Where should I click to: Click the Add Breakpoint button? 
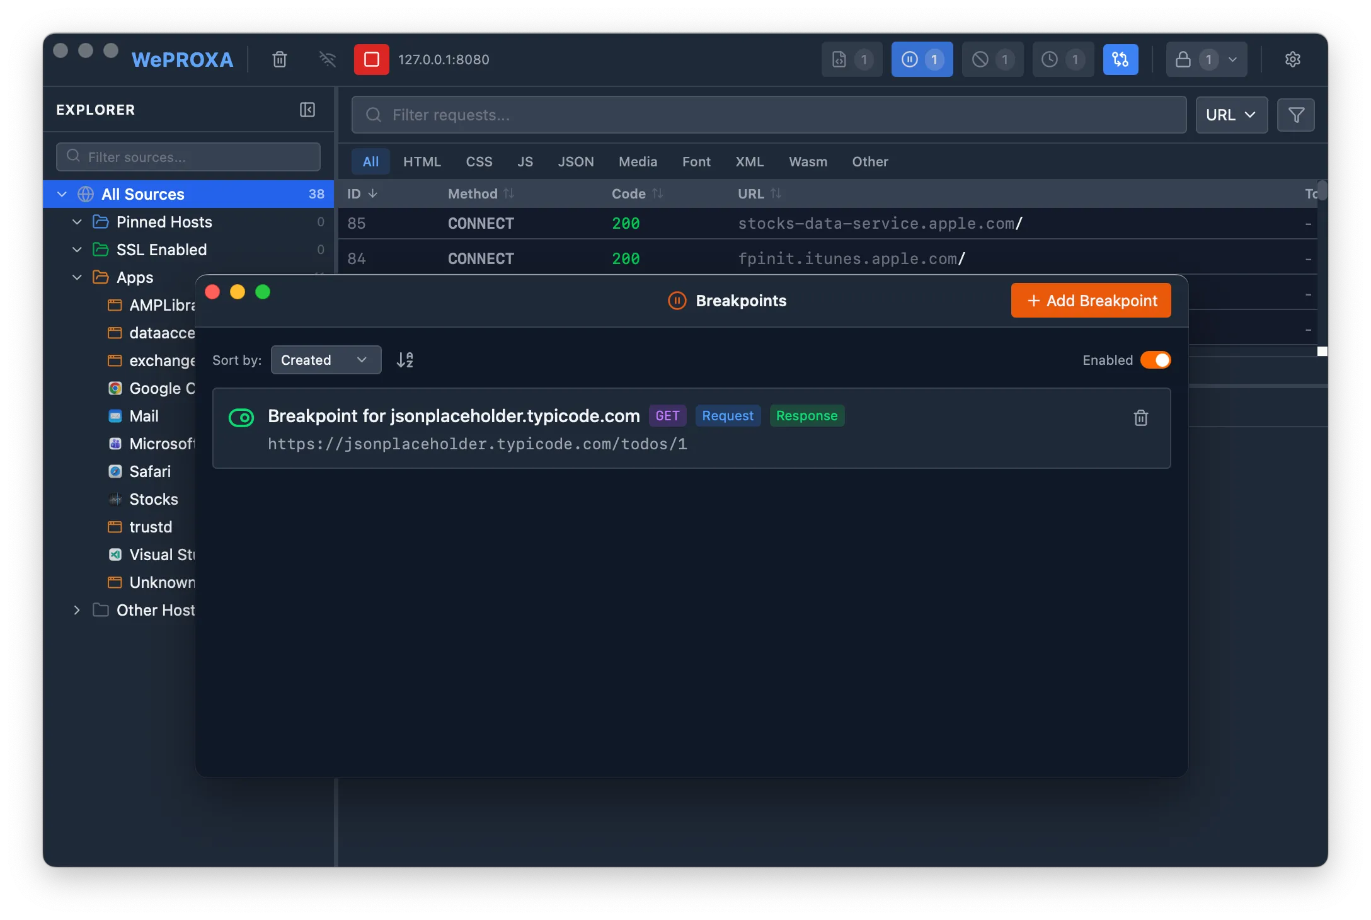(x=1090, y=301)
